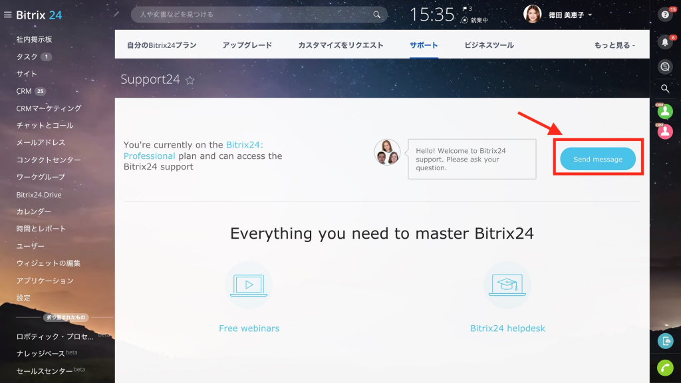
Task: Focus the 人や文書などを見つける search field
Action: point(259,15)
